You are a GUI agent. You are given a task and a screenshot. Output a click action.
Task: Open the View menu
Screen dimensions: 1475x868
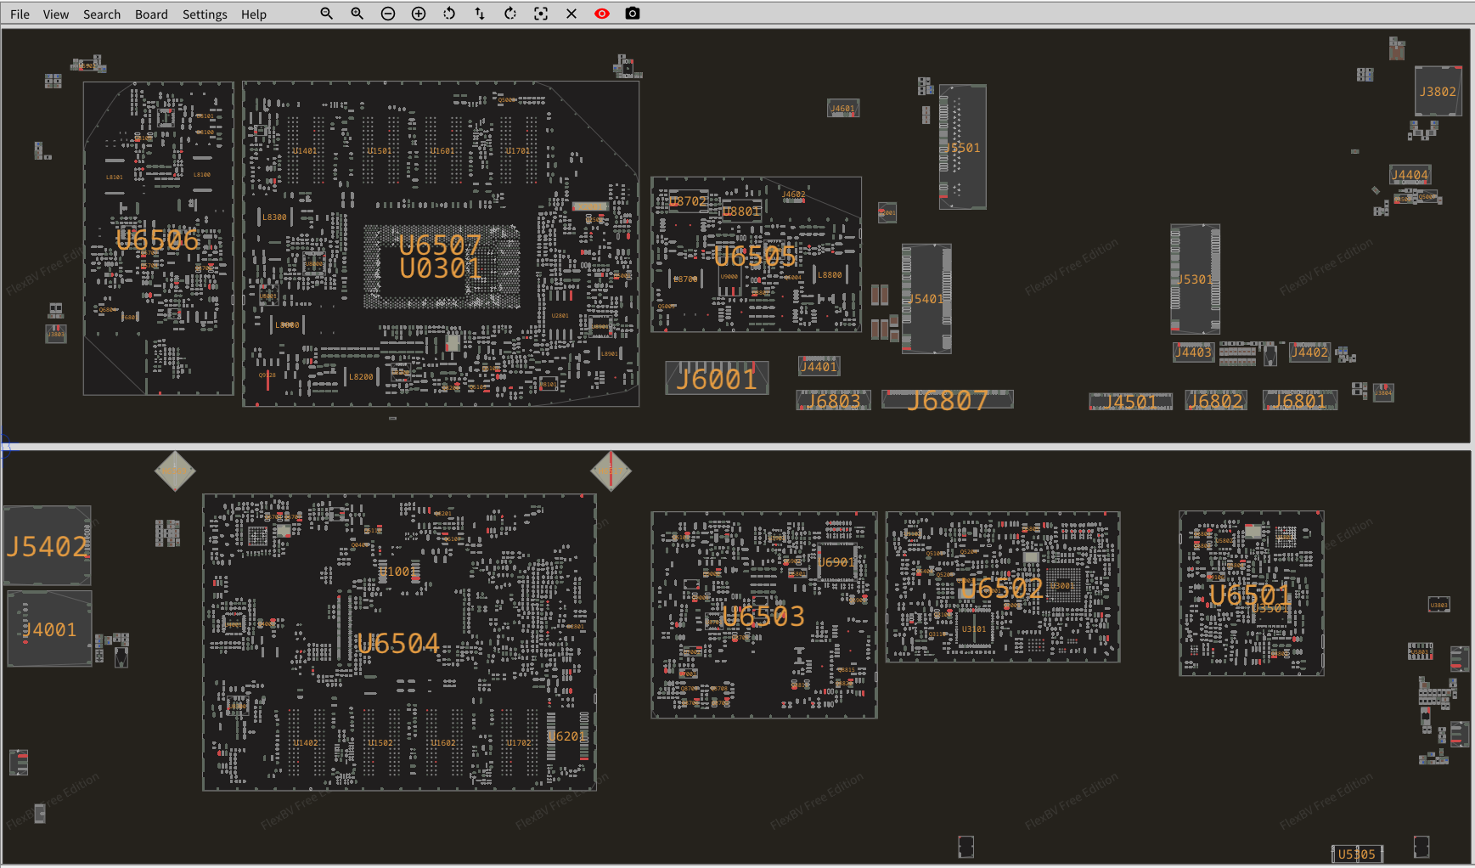click(56, 14)
